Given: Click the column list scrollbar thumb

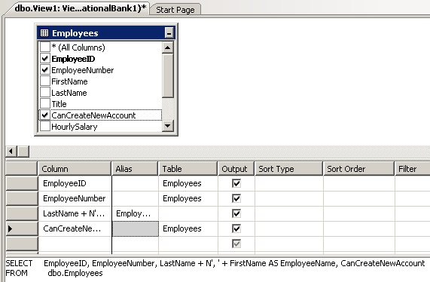Looking at the screenshot, I should point(168,75).
